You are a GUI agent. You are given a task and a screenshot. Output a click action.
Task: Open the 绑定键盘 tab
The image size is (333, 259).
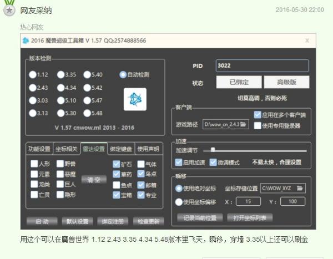coord(121,149)
